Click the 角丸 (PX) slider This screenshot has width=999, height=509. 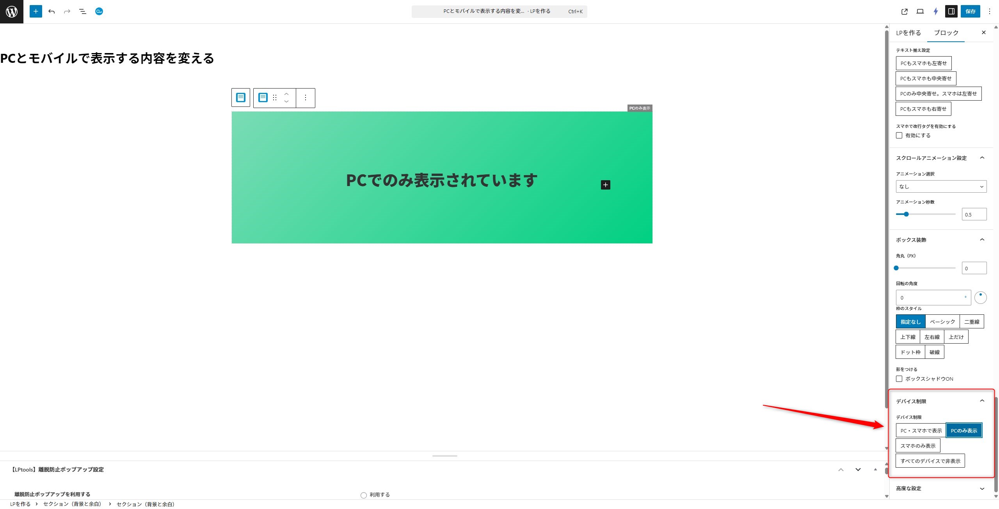pos(926,268)
